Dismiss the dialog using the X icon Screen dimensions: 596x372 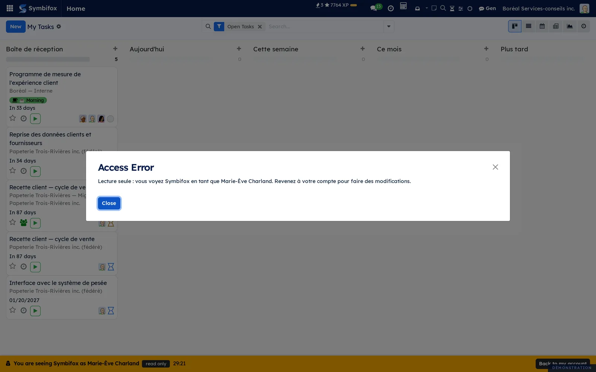pos(495,167)
